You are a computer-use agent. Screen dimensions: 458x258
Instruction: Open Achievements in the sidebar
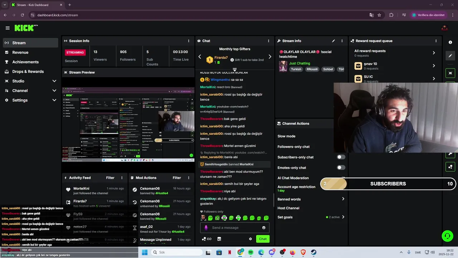click(30, 62)
